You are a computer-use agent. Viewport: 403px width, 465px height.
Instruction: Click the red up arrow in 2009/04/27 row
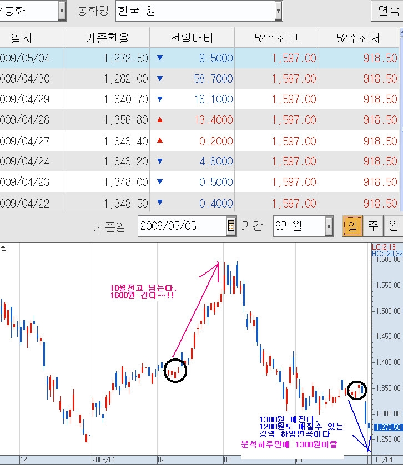click(x=160, y=140)
